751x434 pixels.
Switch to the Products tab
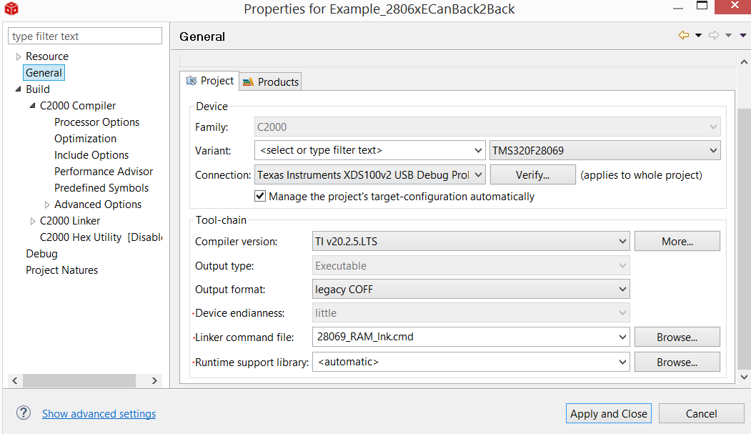pyautogui.click(x=271, y=82)
